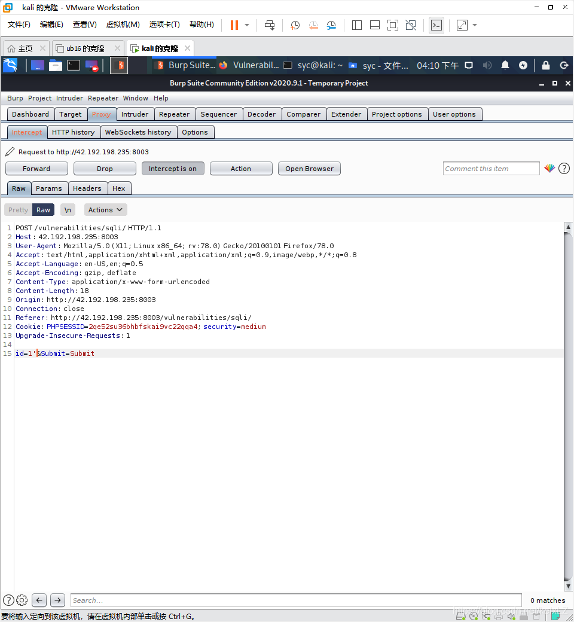Screen dimensions: 574x622
Task: Toggle the Pretty view button
Action: [x=19, y=210]
